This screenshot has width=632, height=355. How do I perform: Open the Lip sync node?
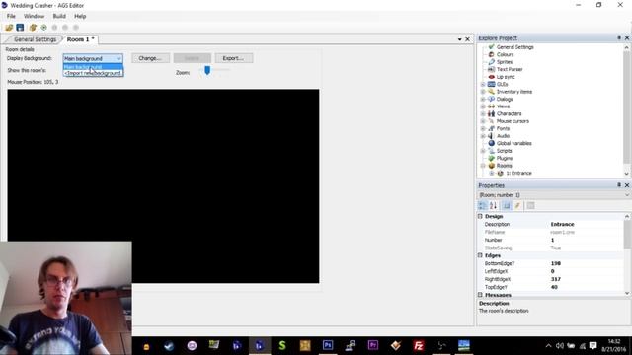[506, 77]
